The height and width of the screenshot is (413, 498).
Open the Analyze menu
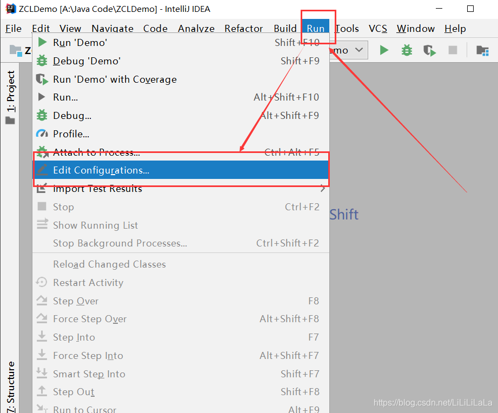click(x=196, y=29)
